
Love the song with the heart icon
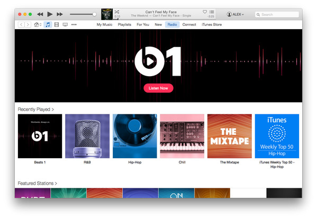tap(205, 12)
